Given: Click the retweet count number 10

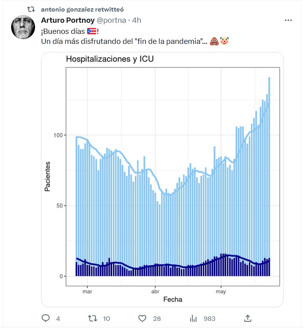Looking at the screenshot, I should 106,318.
